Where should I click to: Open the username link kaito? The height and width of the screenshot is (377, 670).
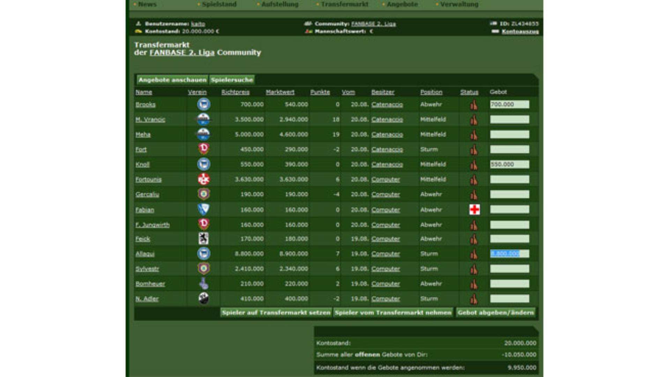tap(198, 24)
